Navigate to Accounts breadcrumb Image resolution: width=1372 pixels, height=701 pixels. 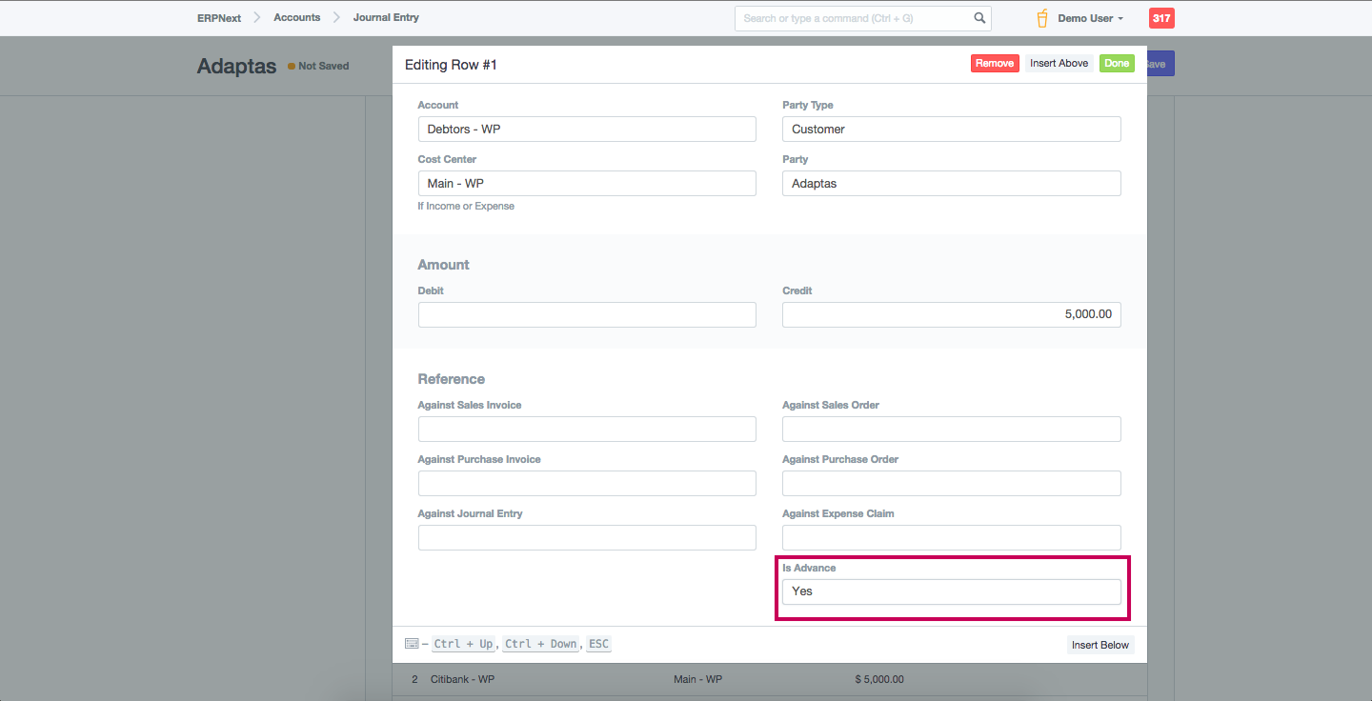296,18
